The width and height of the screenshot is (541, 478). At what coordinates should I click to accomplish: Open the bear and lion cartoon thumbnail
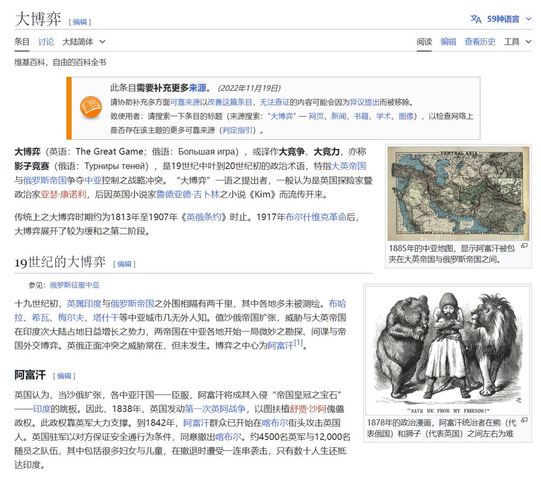[448, 349]
